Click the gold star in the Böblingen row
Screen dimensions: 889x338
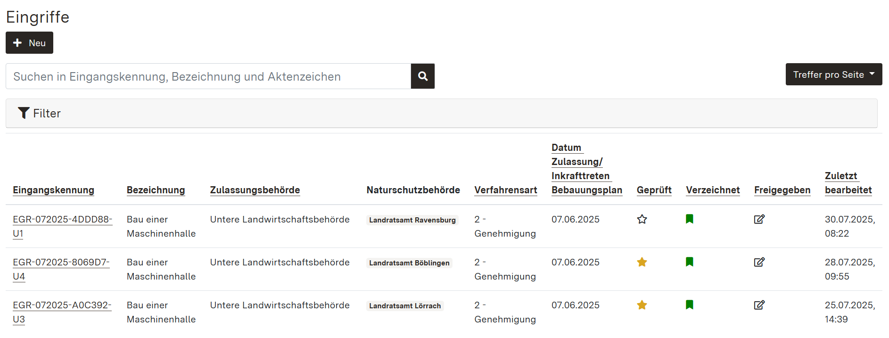pyautogui.click(x=642, y=262)
